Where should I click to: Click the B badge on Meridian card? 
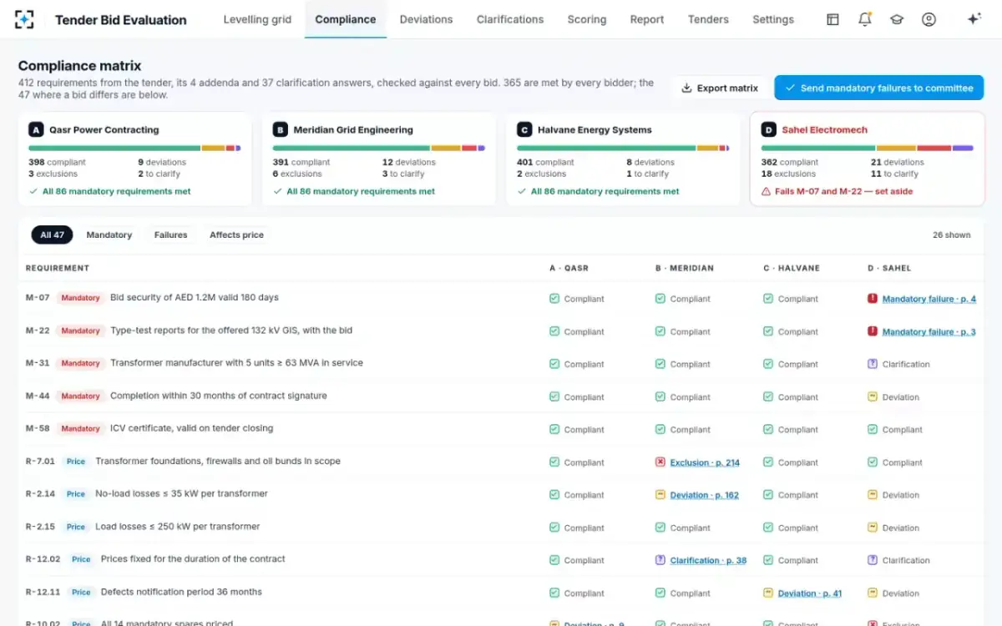point(280,129)
